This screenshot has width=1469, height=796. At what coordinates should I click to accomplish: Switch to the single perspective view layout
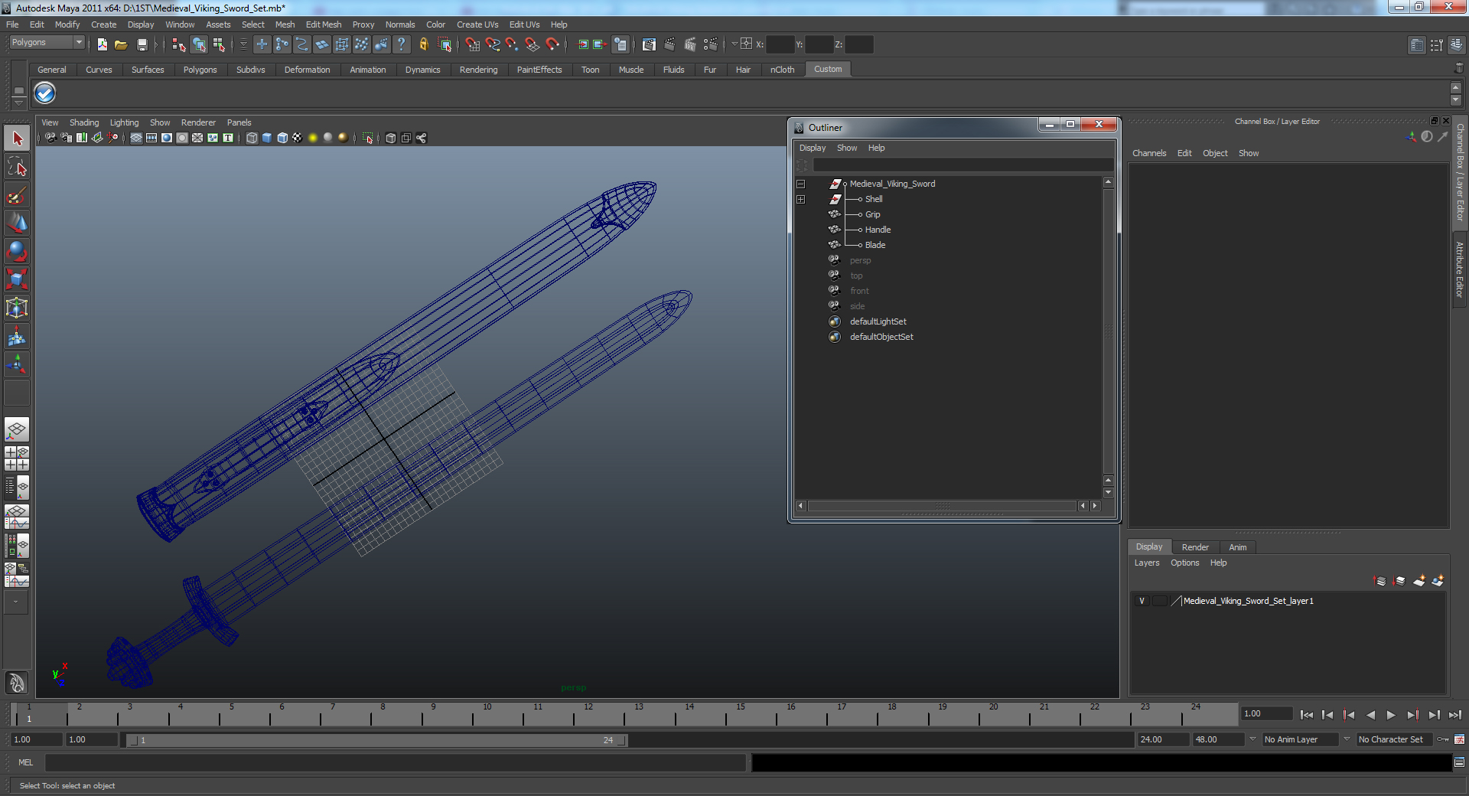tap(17, 429)
